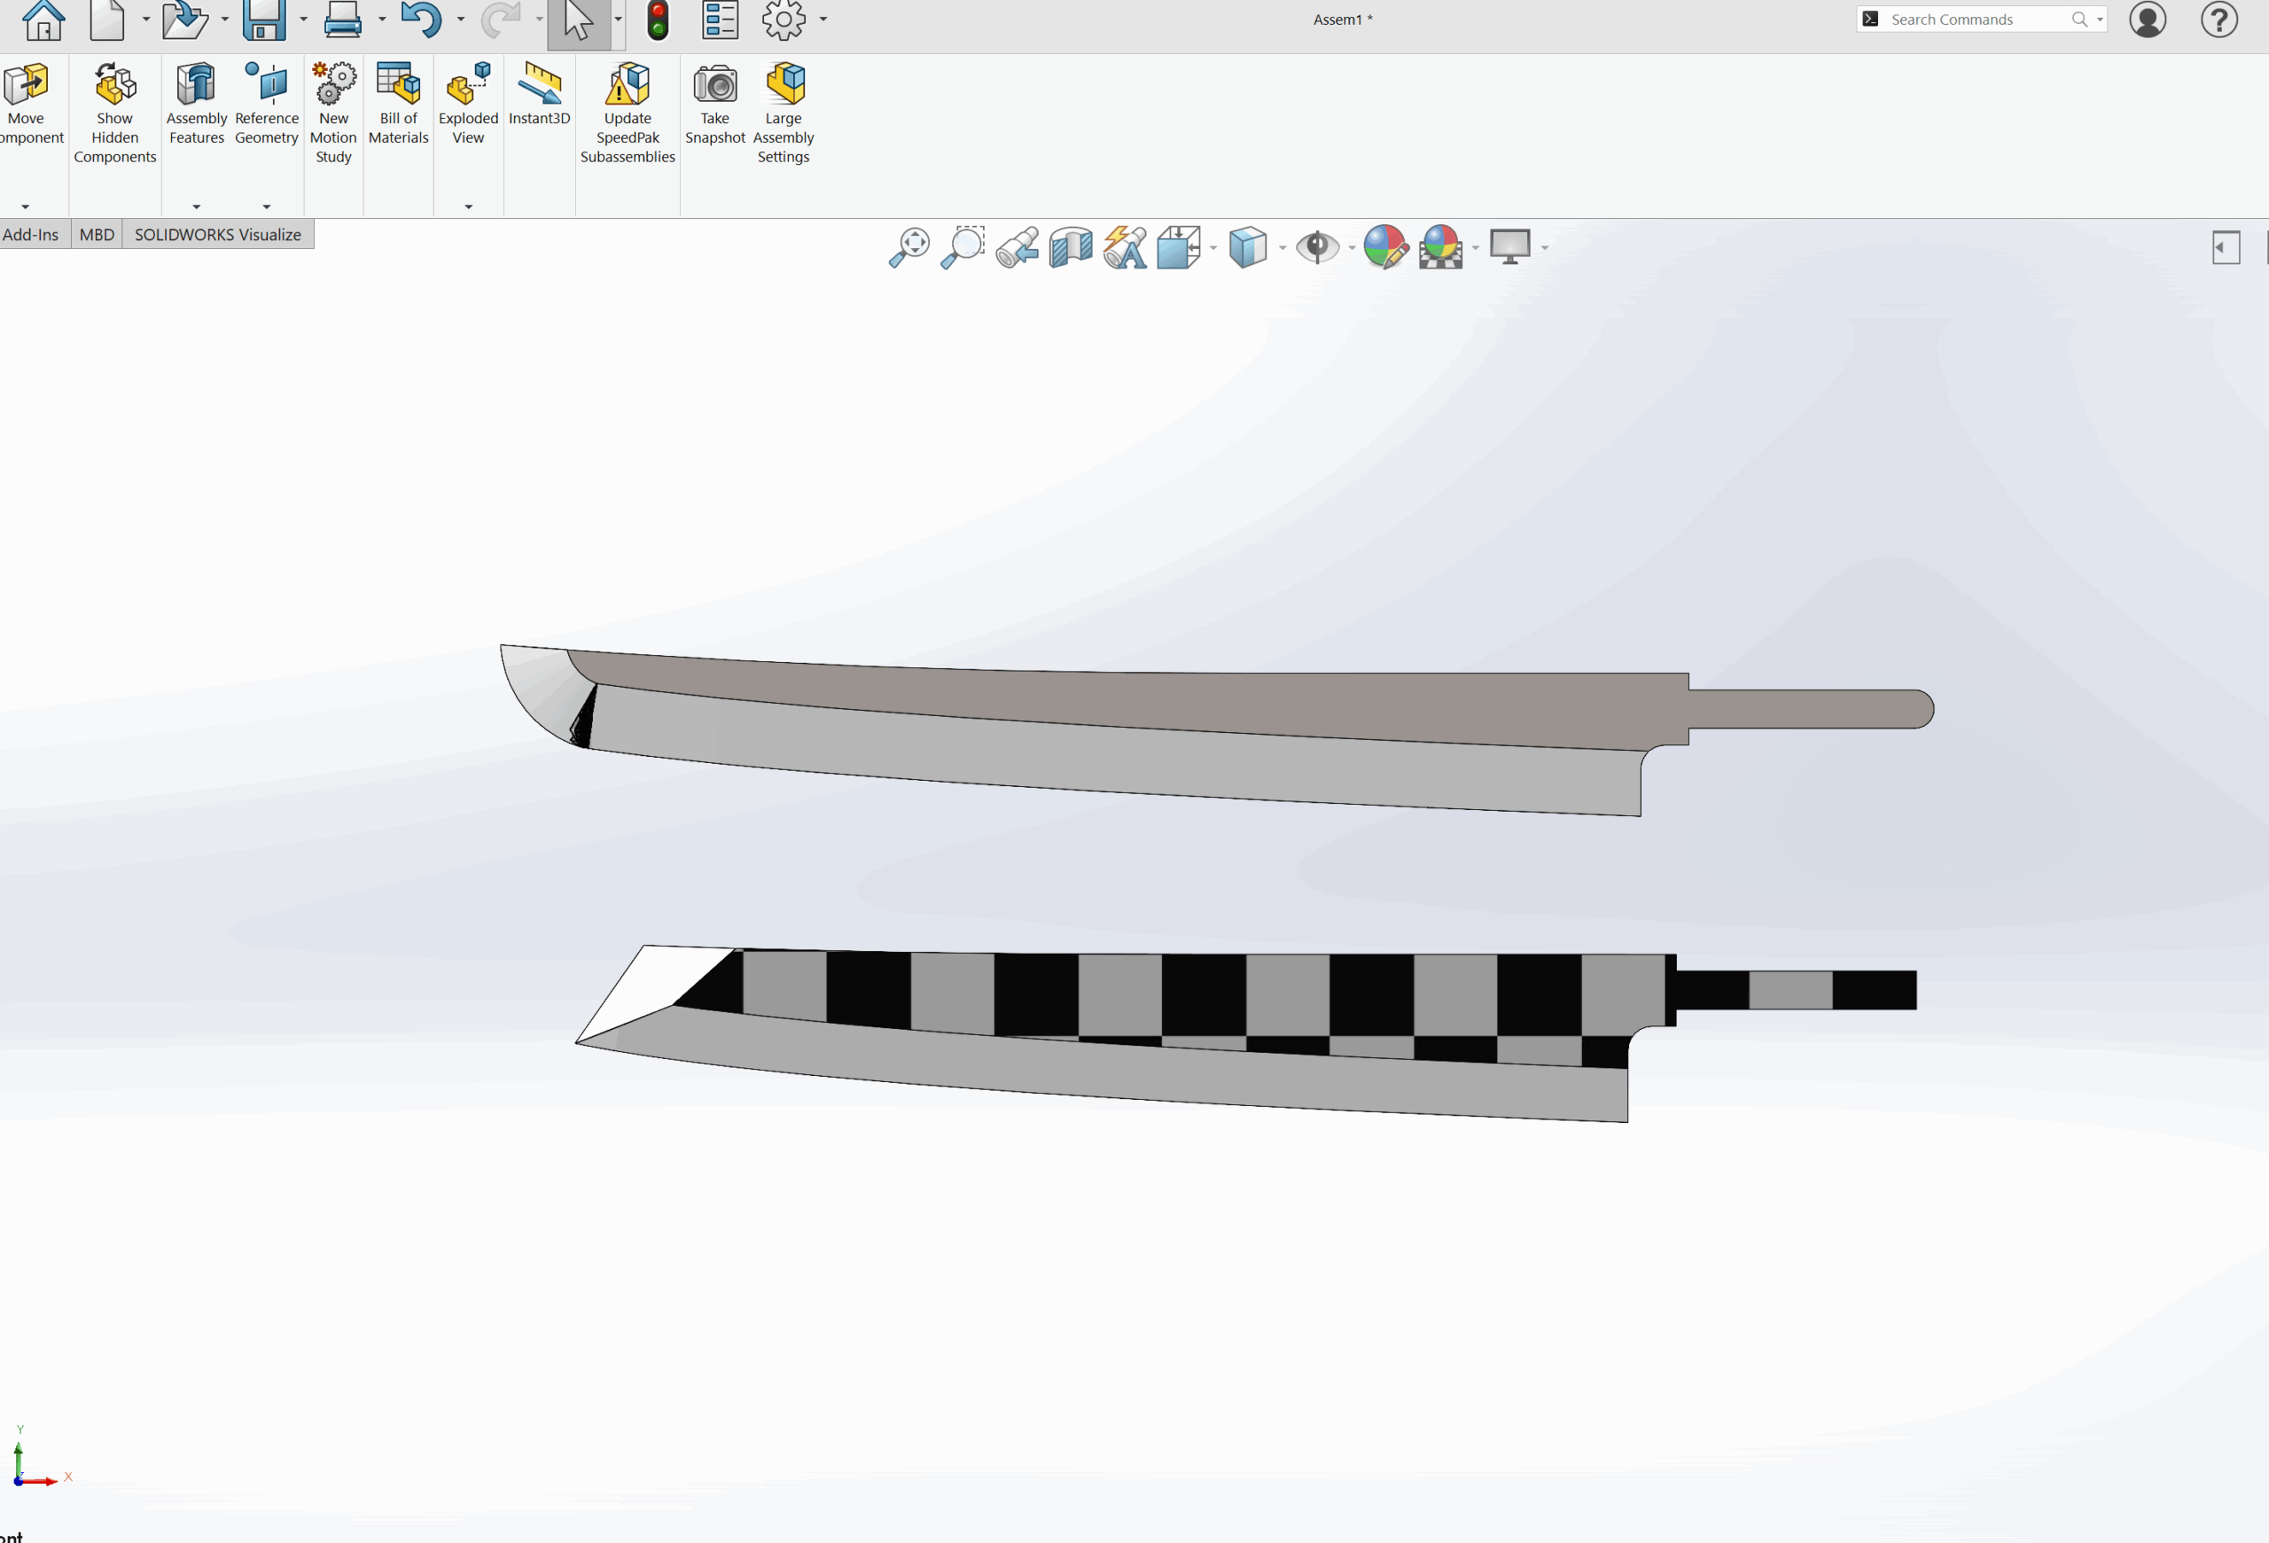Click Zoom to Fit icon
The height and width of the screenshot is (1543, 2269).
coord(909,247)
